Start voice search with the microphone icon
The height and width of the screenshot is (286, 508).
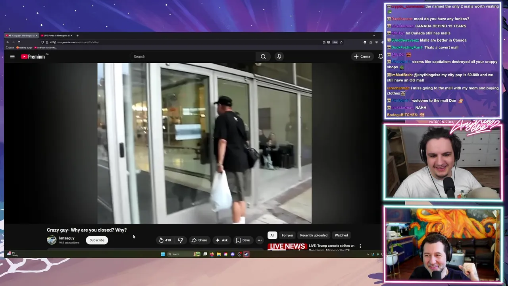point(279,57)
